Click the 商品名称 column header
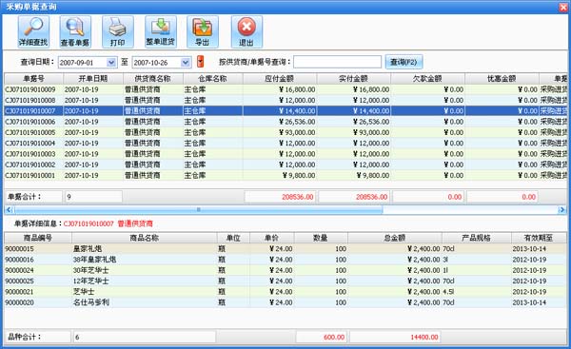 pyautogui.click(x=145, y=238)
